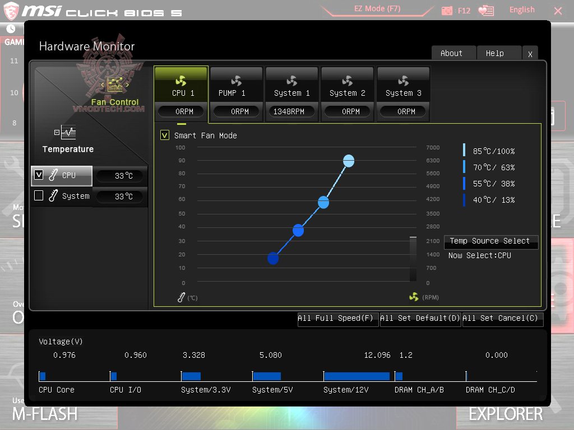Click the PUMP 1 0RPM readout

(237, 111)
